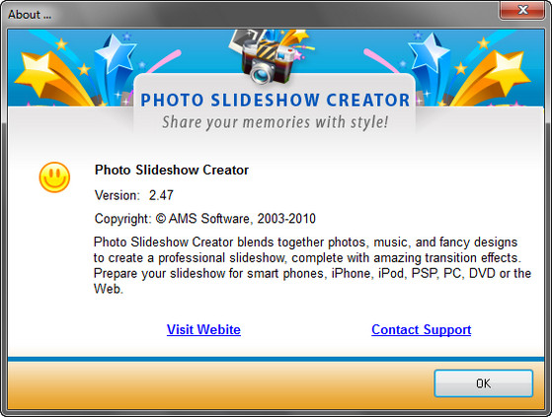Open the Contact Support link
Viewport: 552px width, 417px height.
click(x=421, y=329)
